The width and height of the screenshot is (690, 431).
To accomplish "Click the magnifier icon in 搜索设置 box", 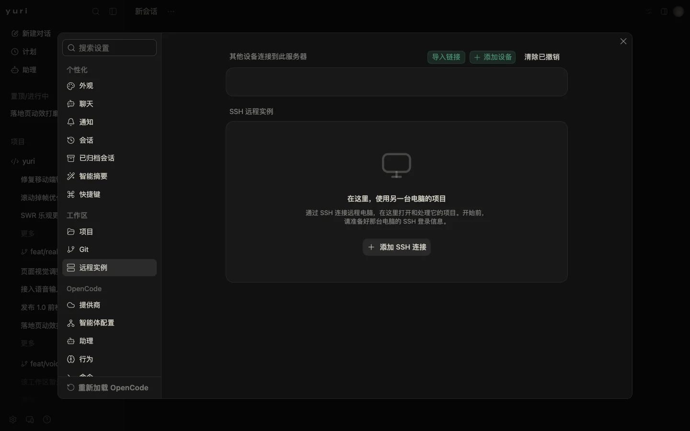I will point(71,48).
